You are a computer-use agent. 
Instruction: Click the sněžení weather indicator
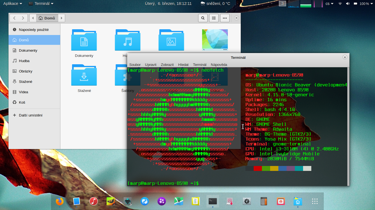[215, 4]
